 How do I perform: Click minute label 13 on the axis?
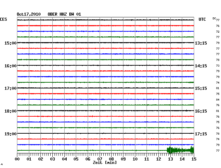170,159
